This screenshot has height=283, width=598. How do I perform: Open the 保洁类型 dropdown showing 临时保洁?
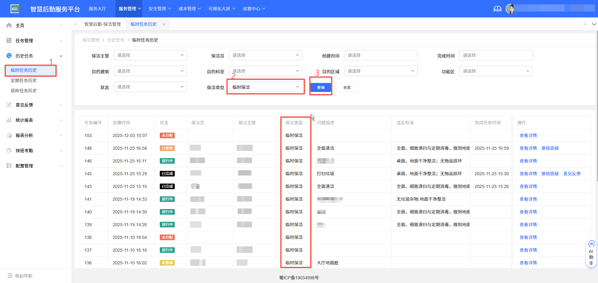pos(265,87)
